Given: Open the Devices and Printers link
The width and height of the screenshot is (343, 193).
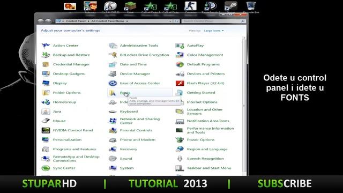Looking at the screenshot, I should point(206,74).
